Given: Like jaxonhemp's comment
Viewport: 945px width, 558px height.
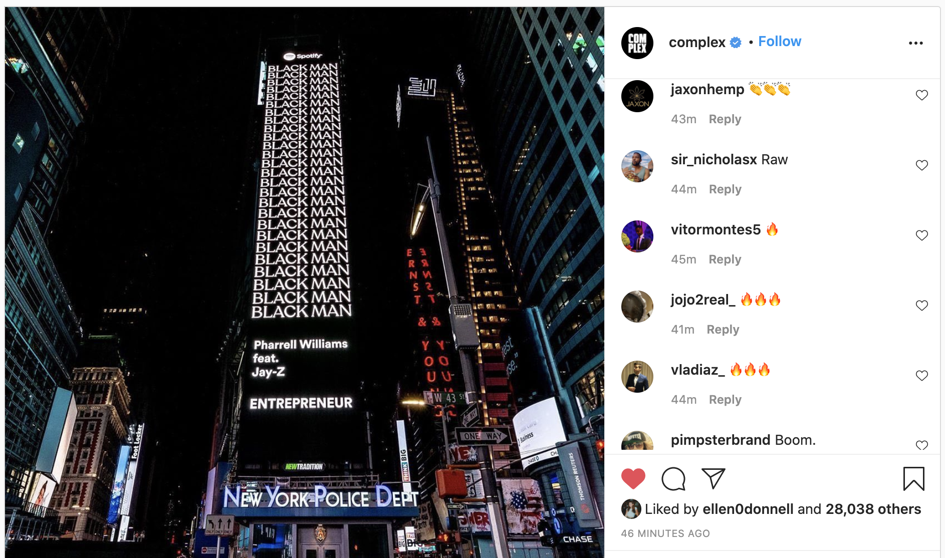Looking at the screenshot, I should 922,95.
